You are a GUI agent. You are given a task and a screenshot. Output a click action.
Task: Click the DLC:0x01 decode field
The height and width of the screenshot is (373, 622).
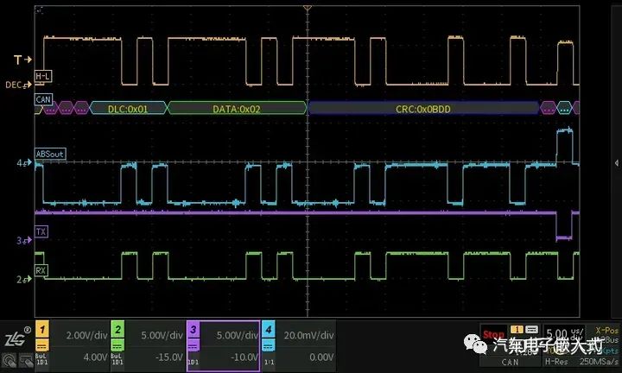(x=128, y=108)
